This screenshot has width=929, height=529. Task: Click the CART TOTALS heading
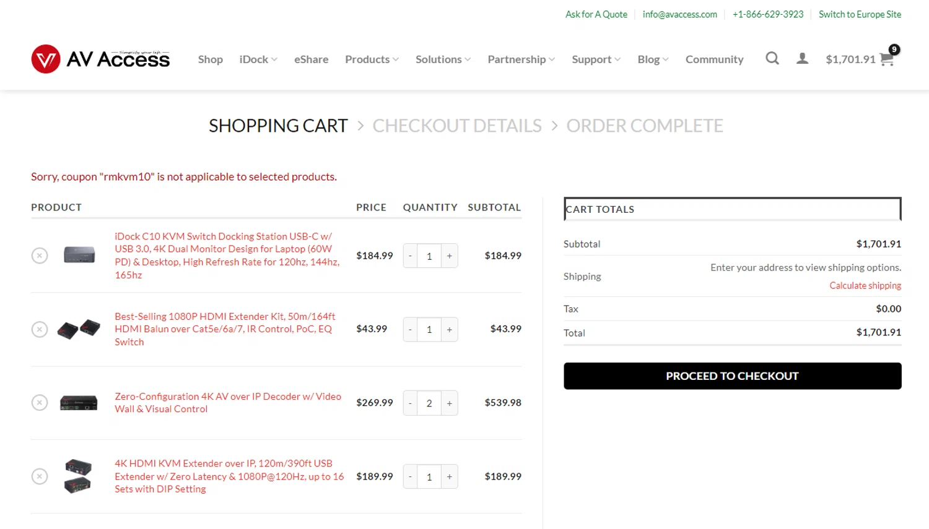600,209
